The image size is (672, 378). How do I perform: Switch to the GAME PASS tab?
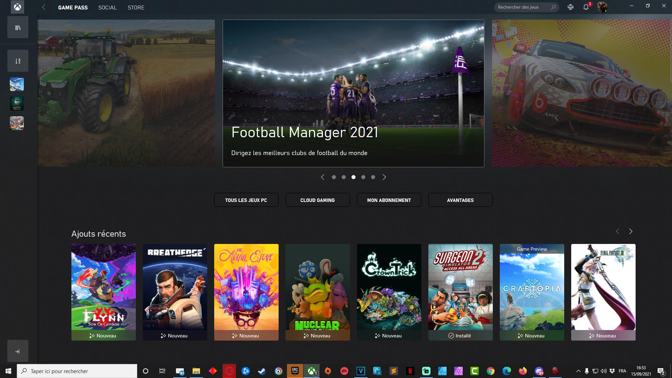click(73, 7)
